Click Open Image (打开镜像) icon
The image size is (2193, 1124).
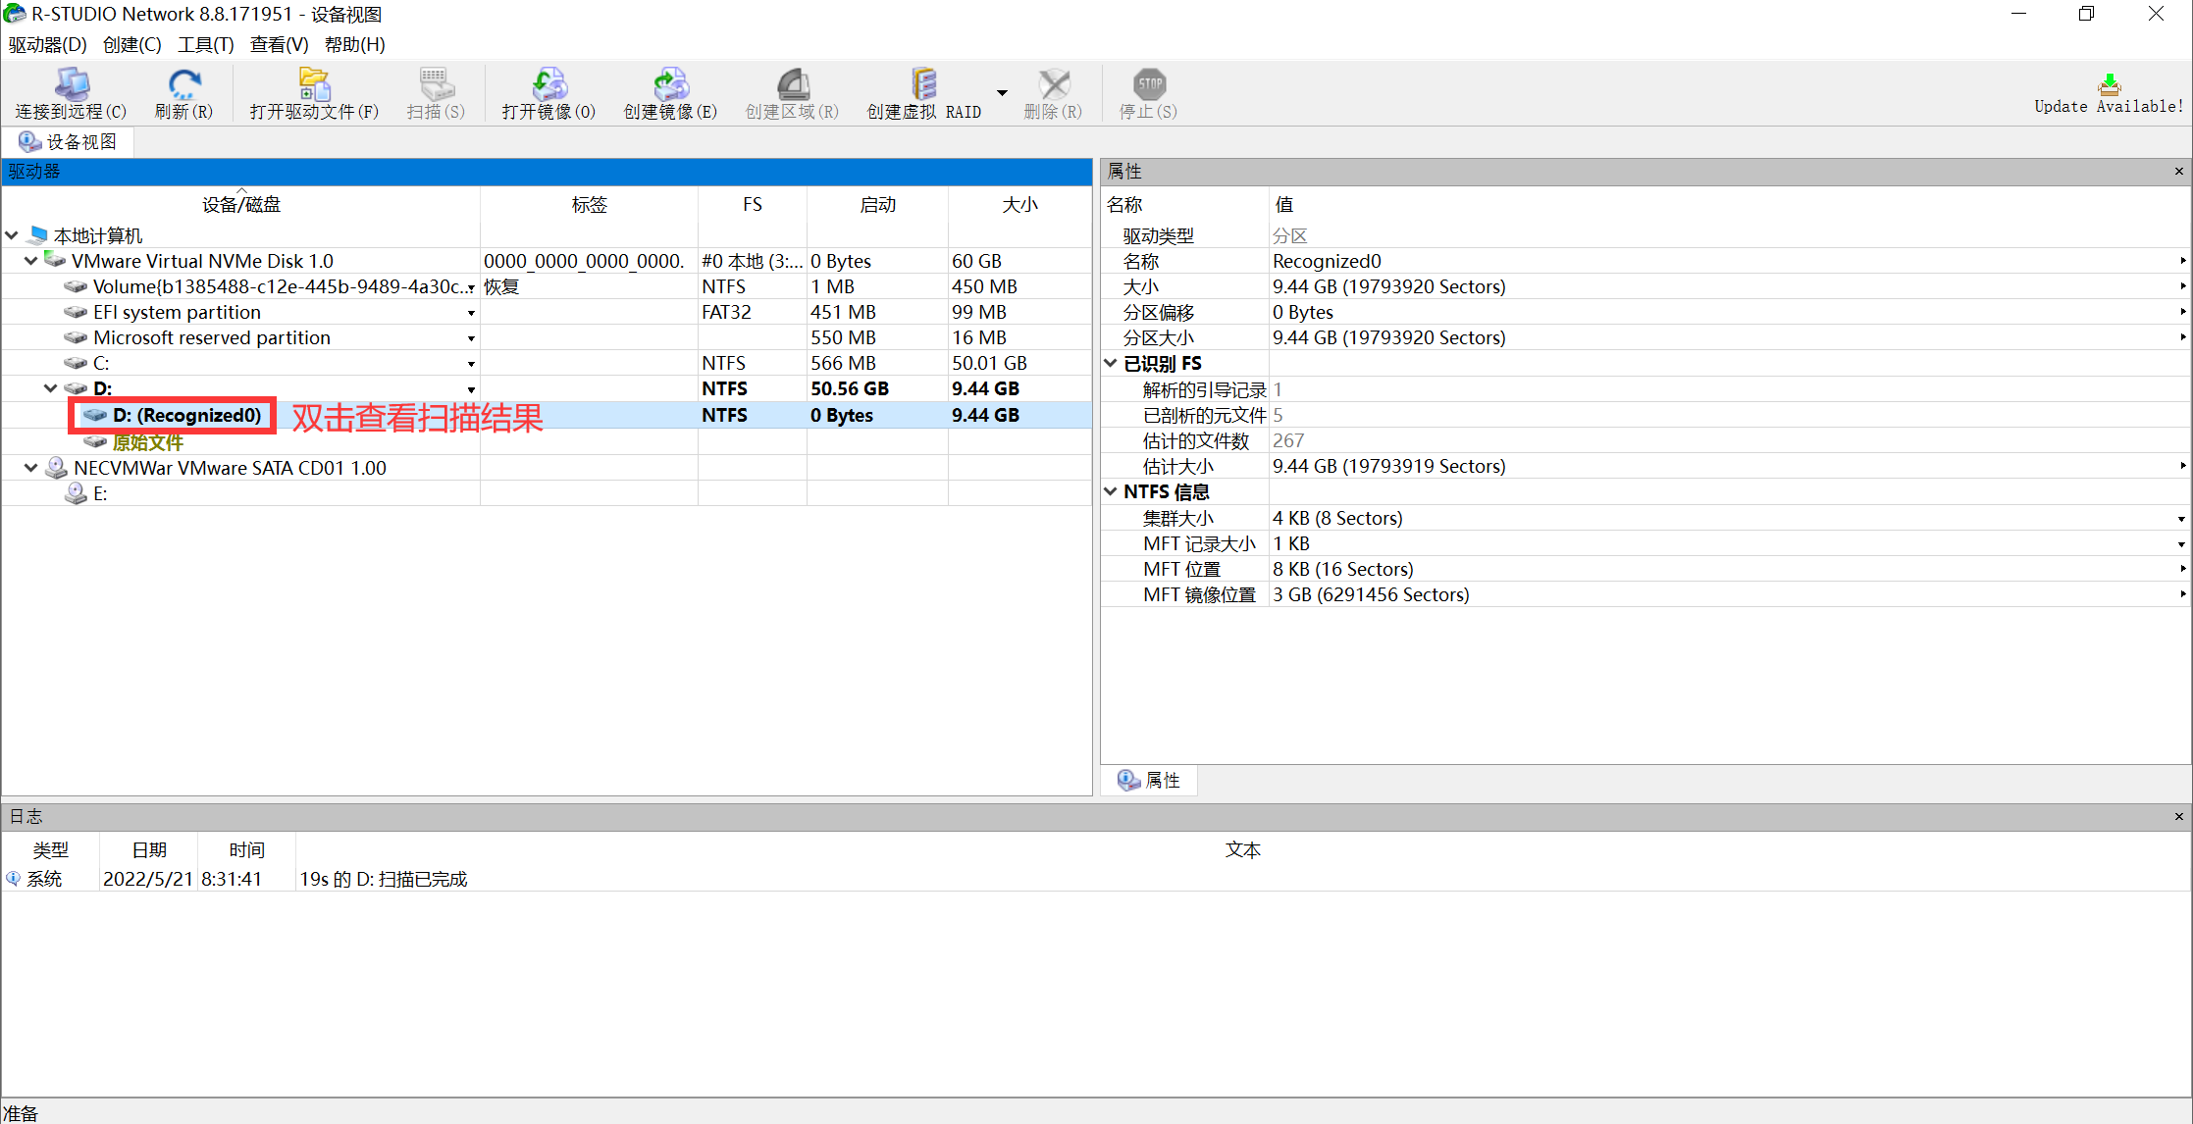(x=549, y=84)
